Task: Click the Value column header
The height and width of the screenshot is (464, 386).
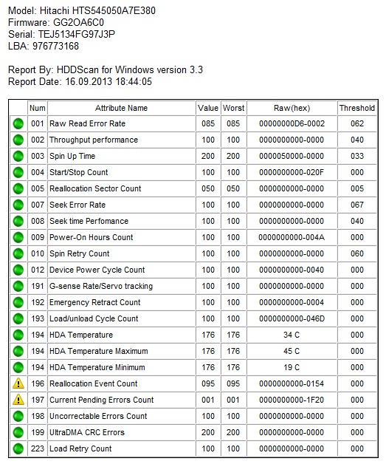Action: click(x=208, y=108)
